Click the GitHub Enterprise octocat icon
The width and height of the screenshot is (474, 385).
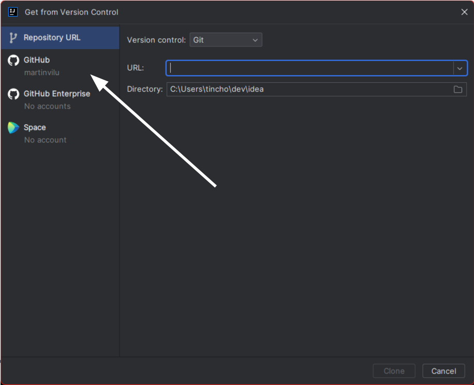point(13,94)
